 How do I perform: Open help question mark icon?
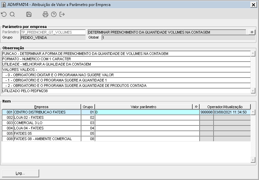(x=54, y=14)
